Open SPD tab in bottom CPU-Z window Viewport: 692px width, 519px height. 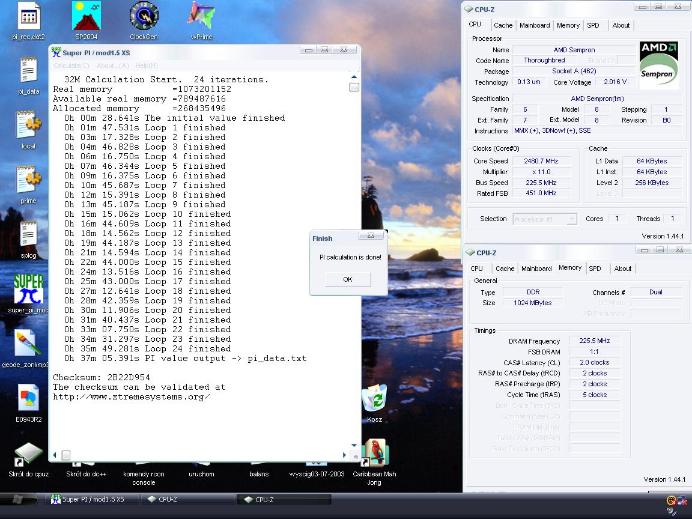click(x=595, y=269)
